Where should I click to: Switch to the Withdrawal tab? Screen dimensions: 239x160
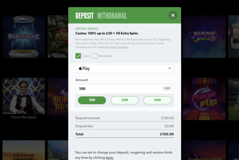(112, 16)
